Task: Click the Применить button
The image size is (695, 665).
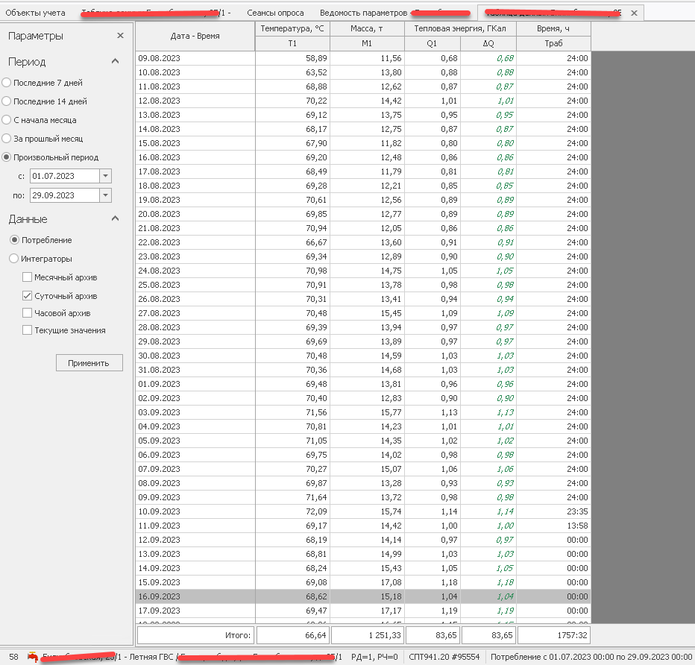Action: (89, 363)
